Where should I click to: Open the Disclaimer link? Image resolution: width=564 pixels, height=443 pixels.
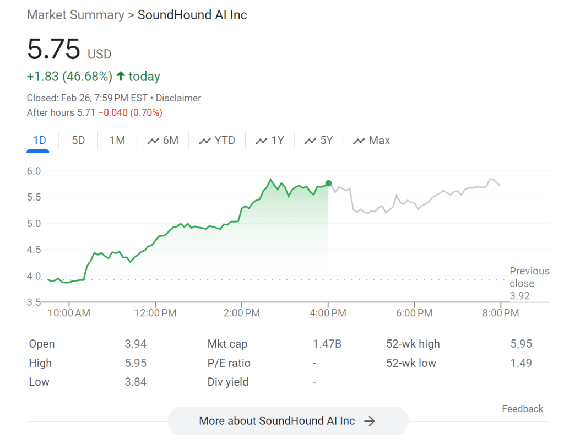pyautogui.click(x=178, y=98)
